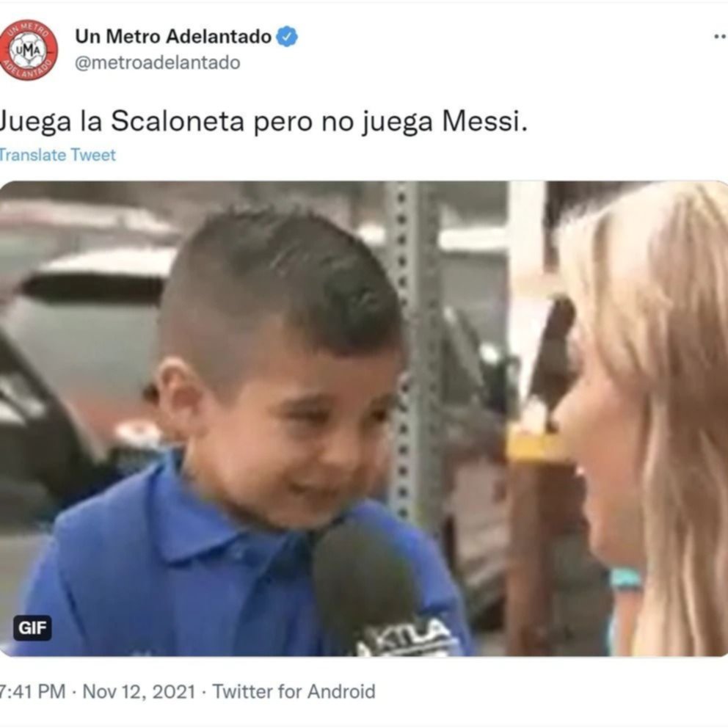Viewport: 728px width, 728px height.
Task: Open the @metroadelantado handle link
Action: 157,62
